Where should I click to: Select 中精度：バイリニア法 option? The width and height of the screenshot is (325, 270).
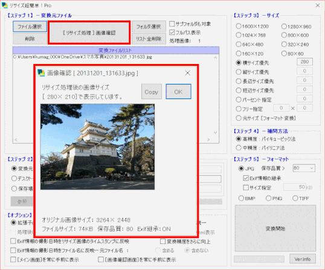click(x=239, y=148)
